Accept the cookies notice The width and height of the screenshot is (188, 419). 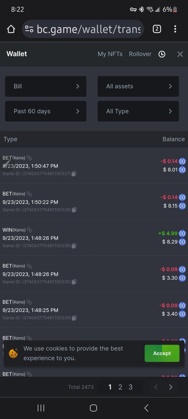coord(162,353)
